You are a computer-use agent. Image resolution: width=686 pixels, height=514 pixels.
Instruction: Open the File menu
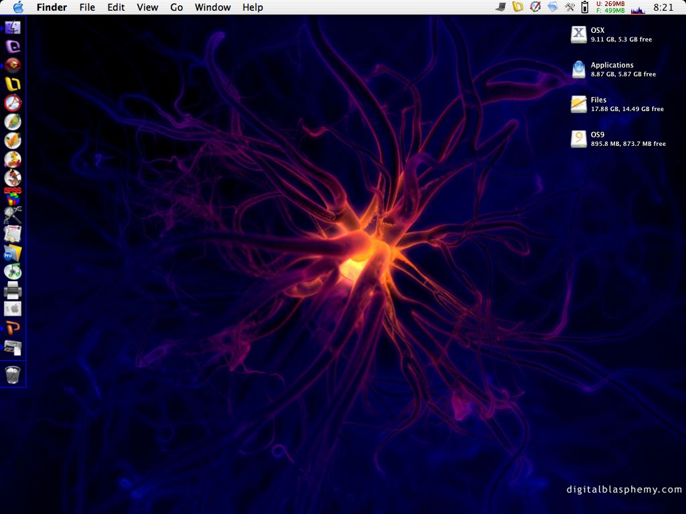click(x=87, y=7)
